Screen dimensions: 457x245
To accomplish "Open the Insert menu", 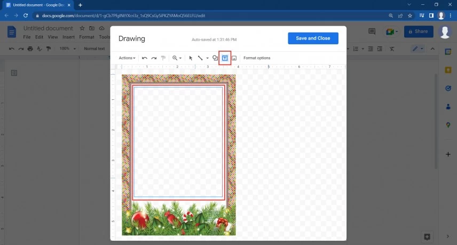I will pyautogui.click(x=68, y=37).
